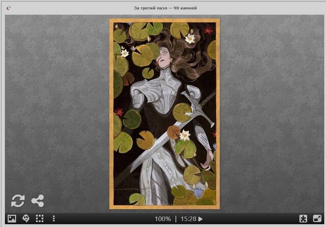Toggle the ghost image overlay icon
This screenshot has width=326, height=227.
pos(25,219)
